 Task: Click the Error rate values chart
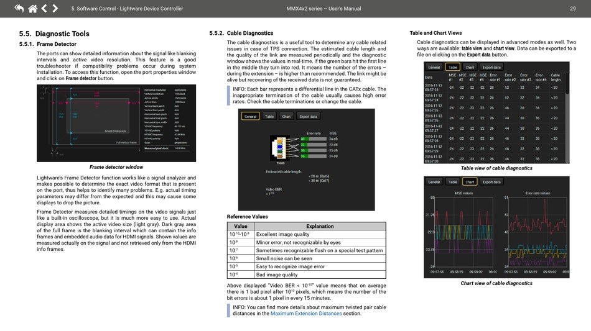(537, 231)
